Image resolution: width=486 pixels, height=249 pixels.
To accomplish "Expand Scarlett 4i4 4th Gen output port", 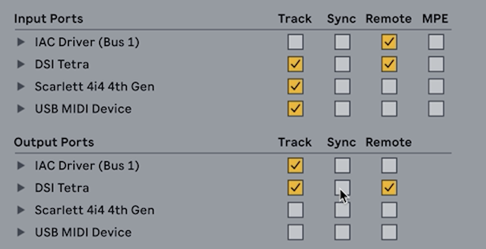I will [21, 210].
